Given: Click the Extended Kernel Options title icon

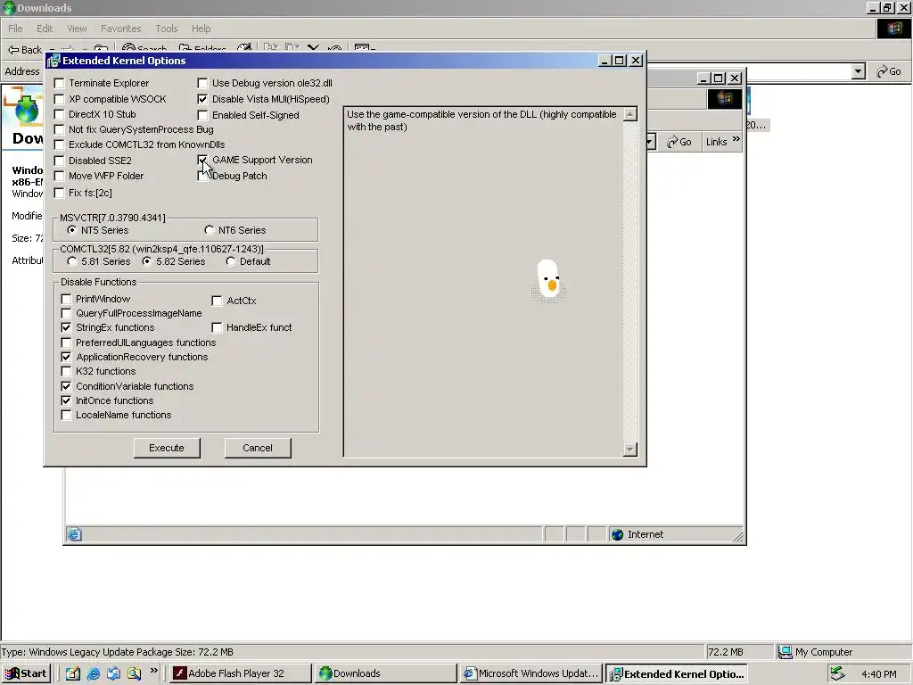Looking at the screenshot, I should (x=53, y=61).
